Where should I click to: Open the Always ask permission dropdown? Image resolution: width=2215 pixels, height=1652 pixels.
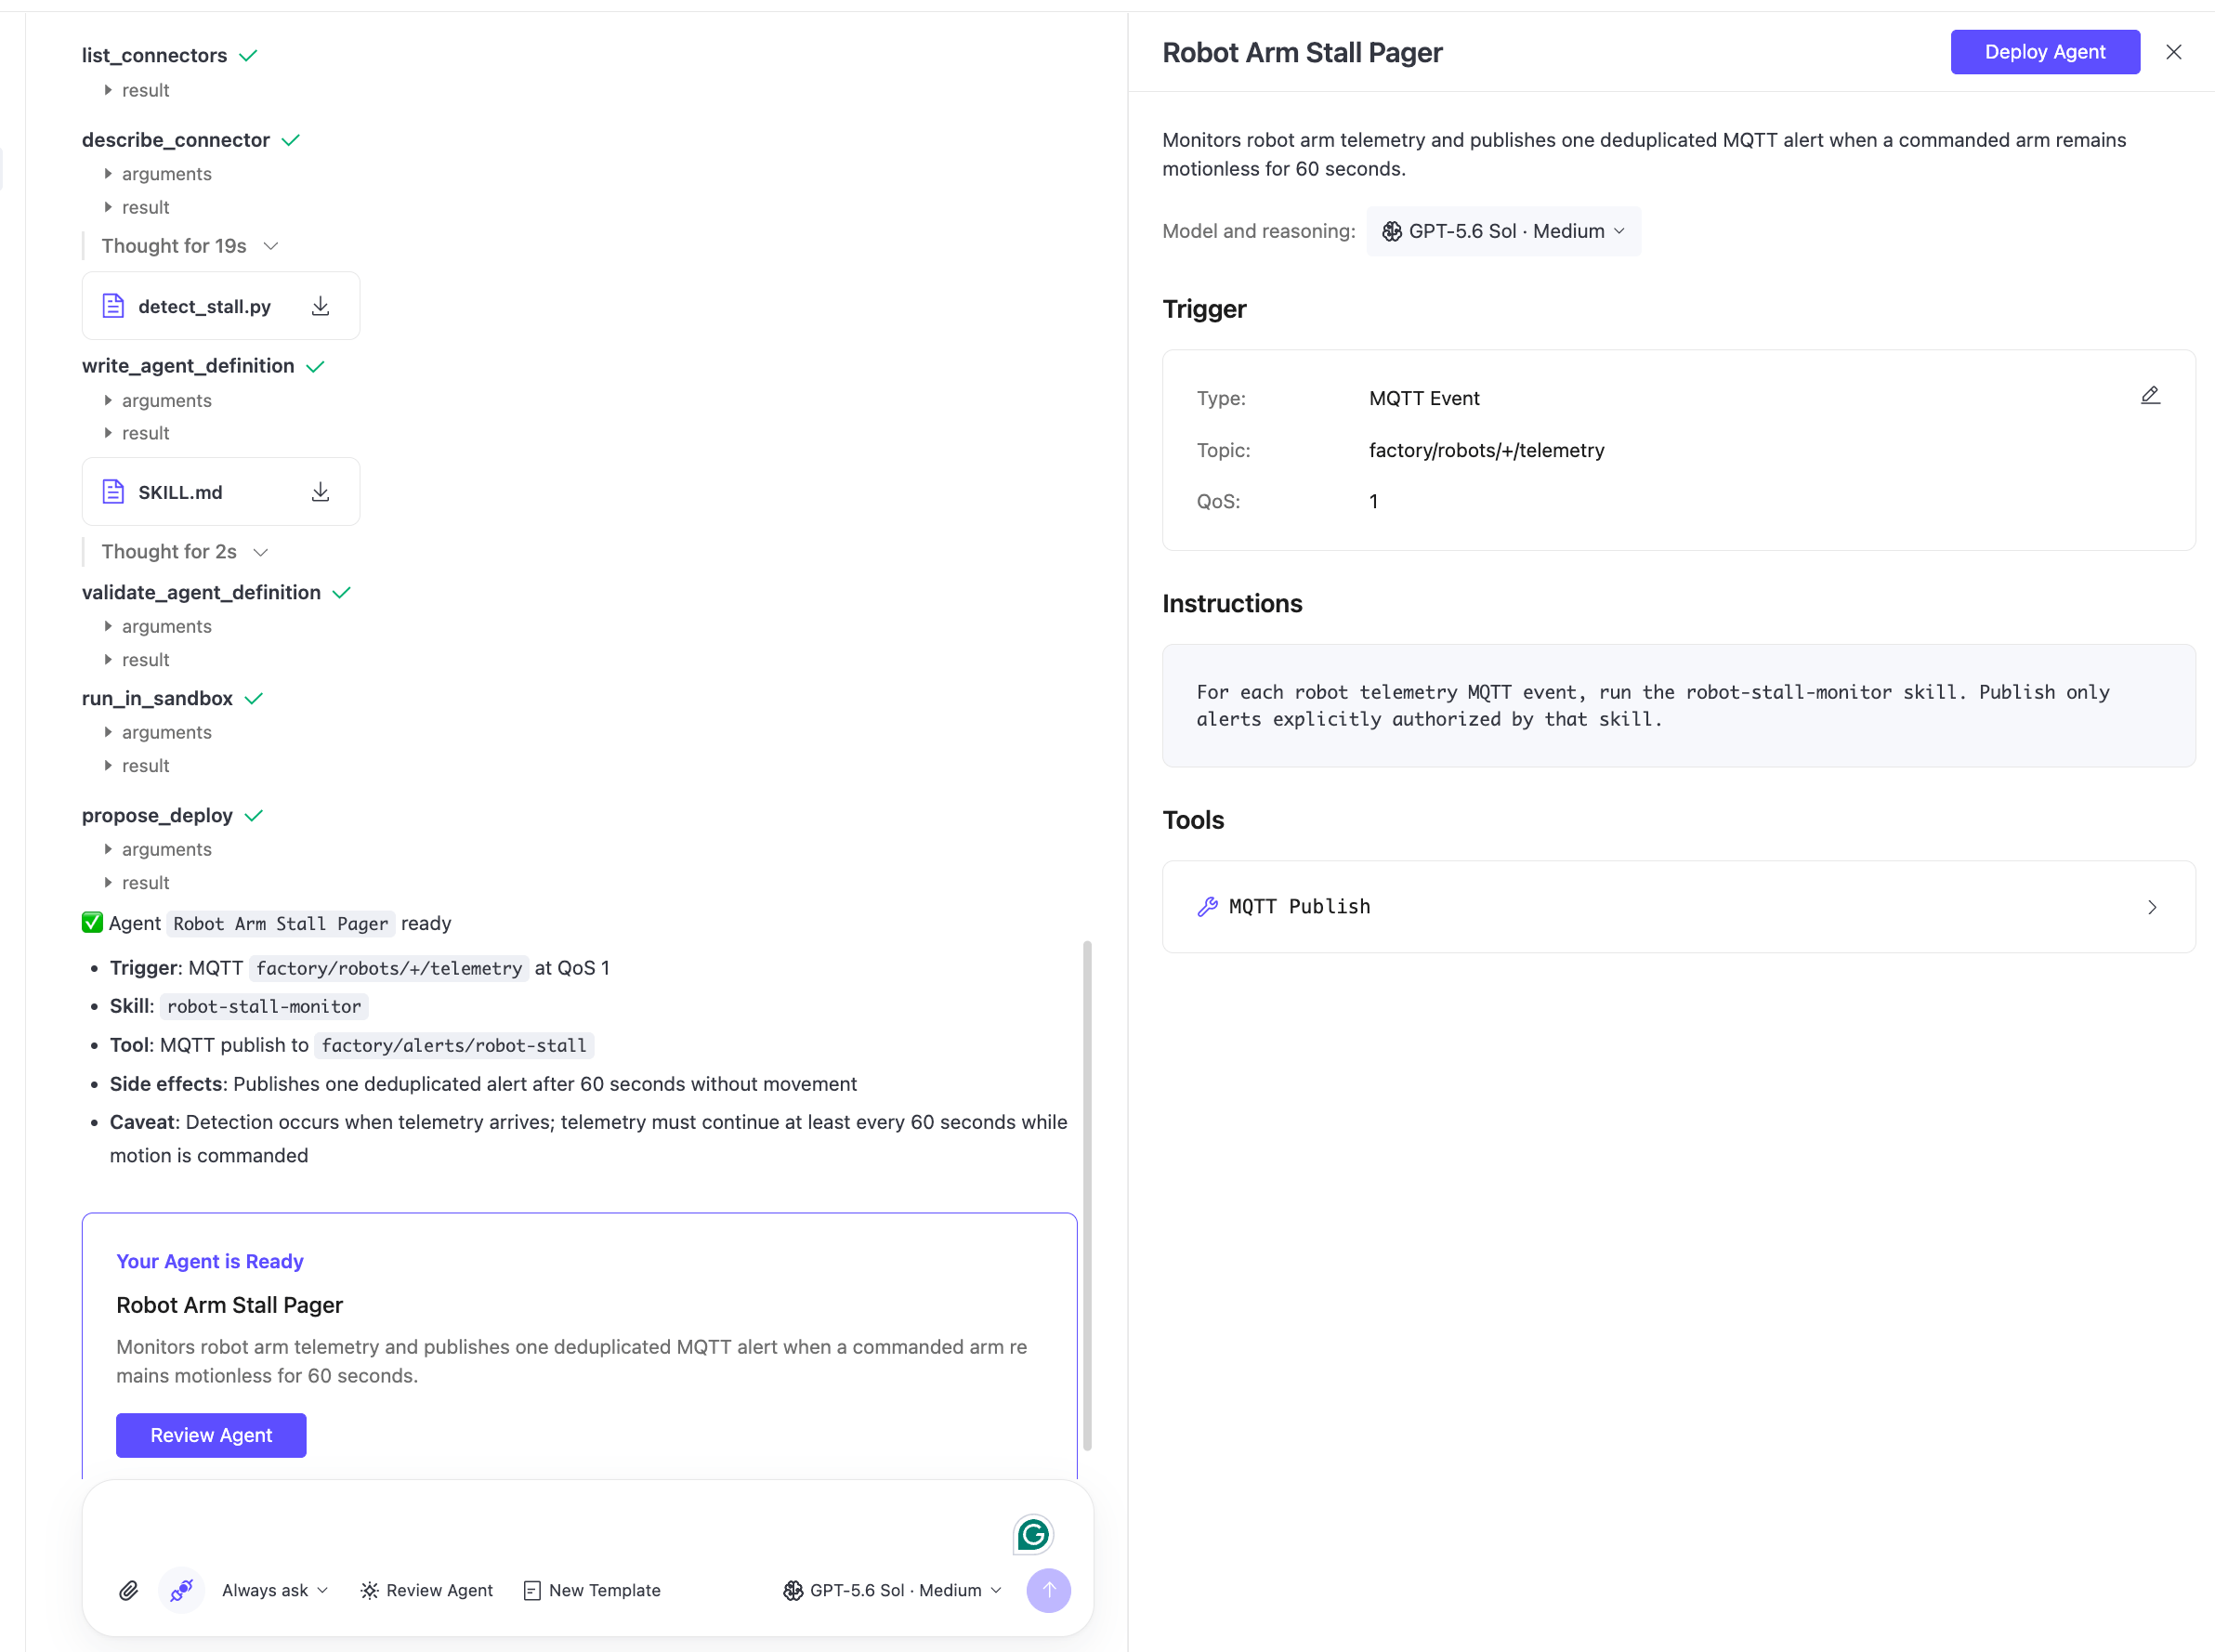click(275, 1590)
